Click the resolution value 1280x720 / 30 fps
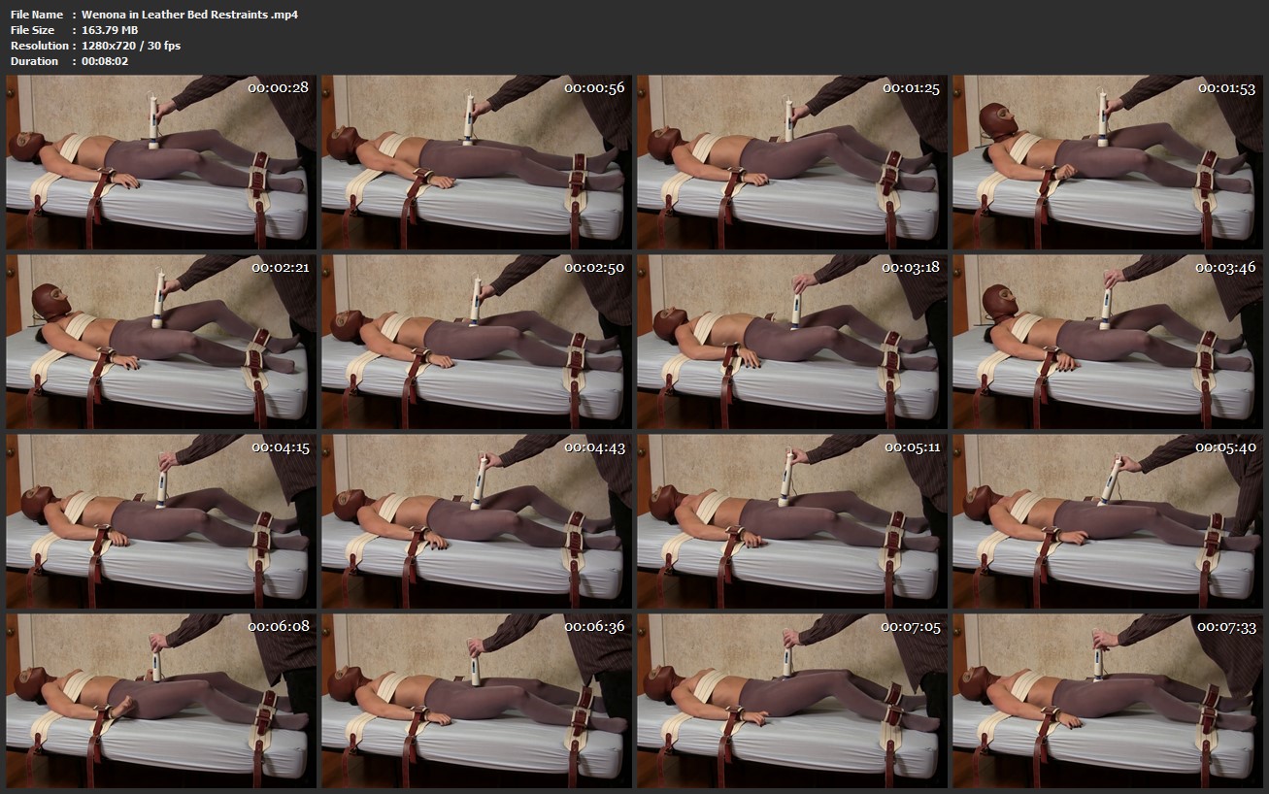The width and height of the screenshot is (1269, 794). pos(131,46)
